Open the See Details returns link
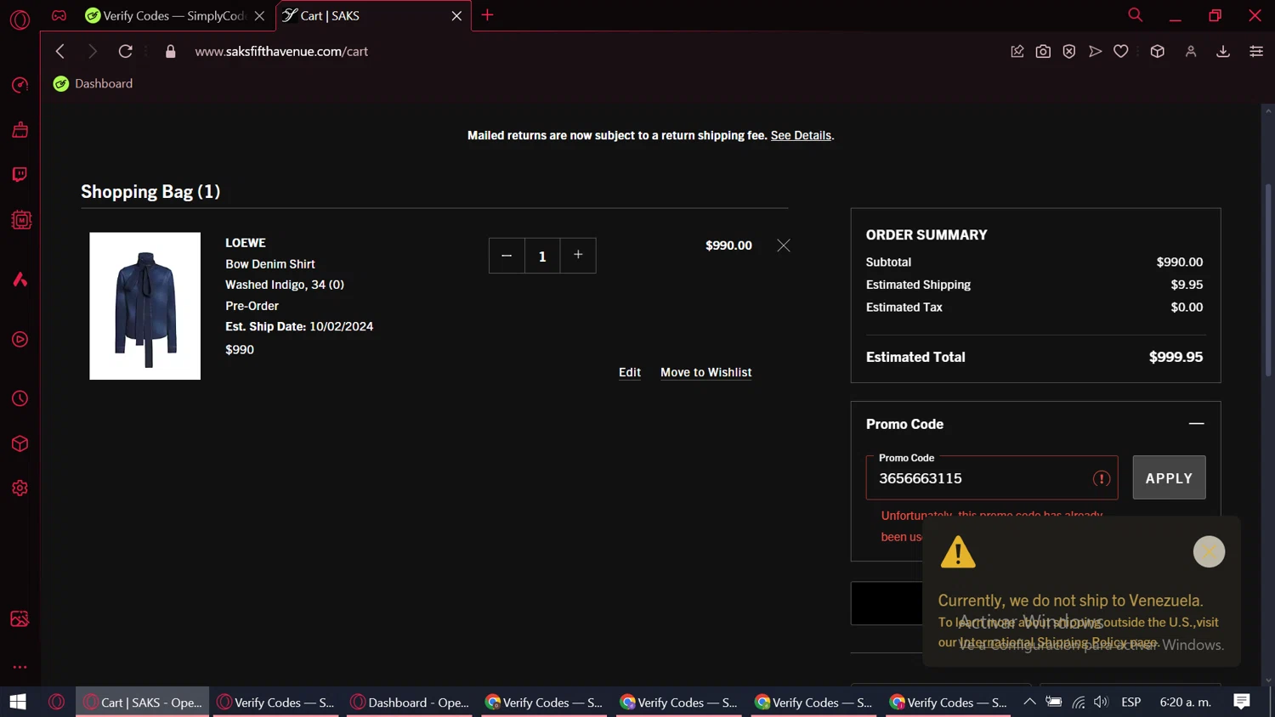Viewport: 1275px width, 717px height. (801, 135)
